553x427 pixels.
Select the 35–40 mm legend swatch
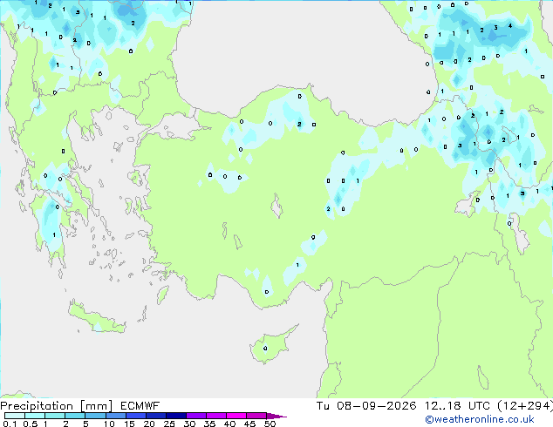(x=216, y=416)
